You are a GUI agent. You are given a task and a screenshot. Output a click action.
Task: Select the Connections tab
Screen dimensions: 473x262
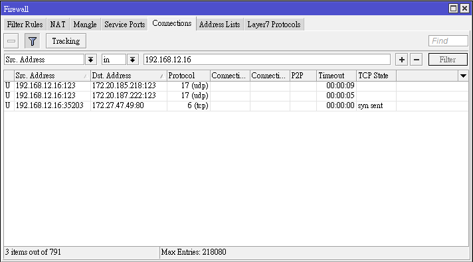coord(172,23)
